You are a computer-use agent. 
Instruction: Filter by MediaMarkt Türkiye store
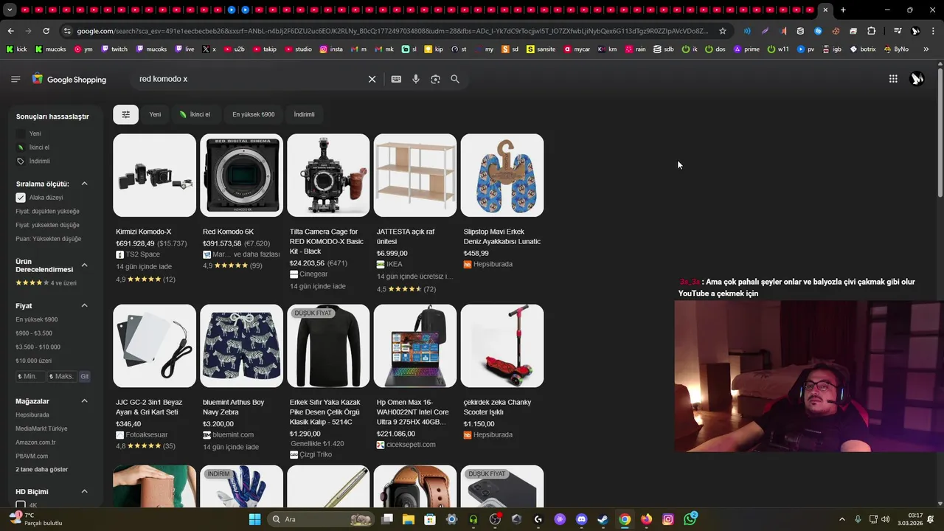(41, 428)
